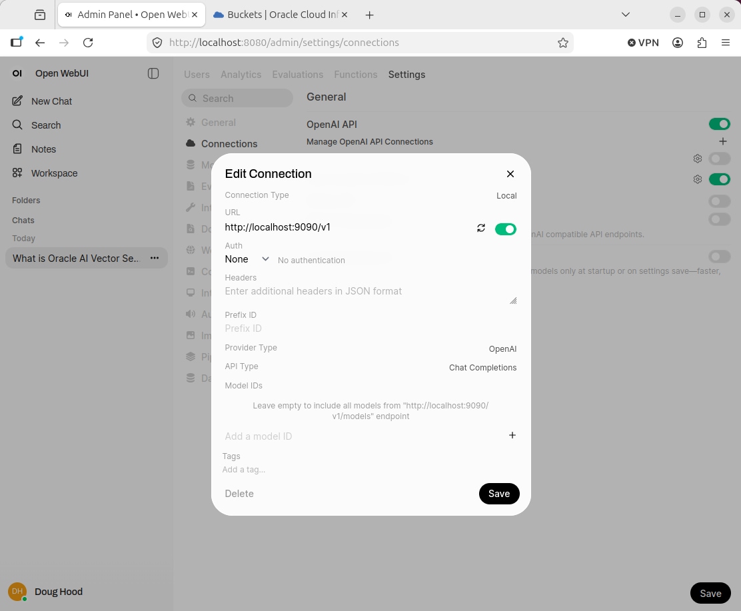Click plus icon to add model ID
This screenshot has height=611, width=741.
pyautogui.click(x=512, y=435)
